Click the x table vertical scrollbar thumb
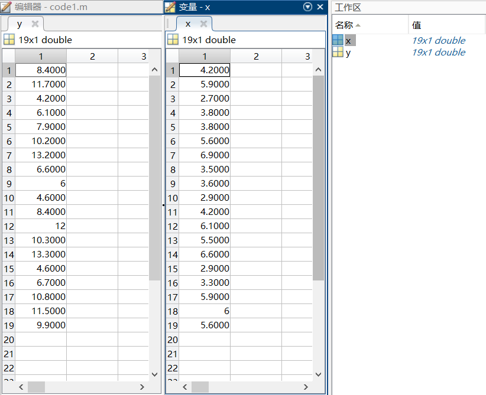The height and width of the screenshot is (395, 486). 318,178
